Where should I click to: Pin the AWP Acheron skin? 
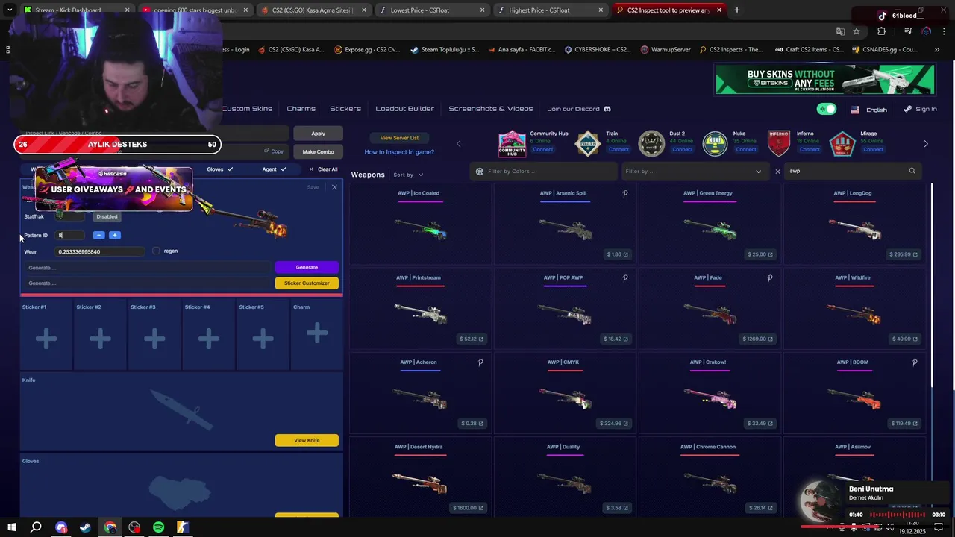pos(480,362)
